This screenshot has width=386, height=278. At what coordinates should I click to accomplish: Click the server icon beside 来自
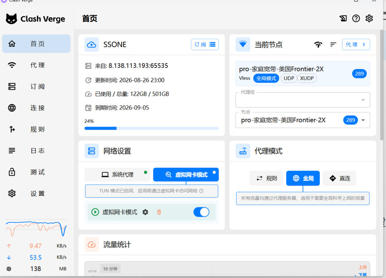point(88,66)
